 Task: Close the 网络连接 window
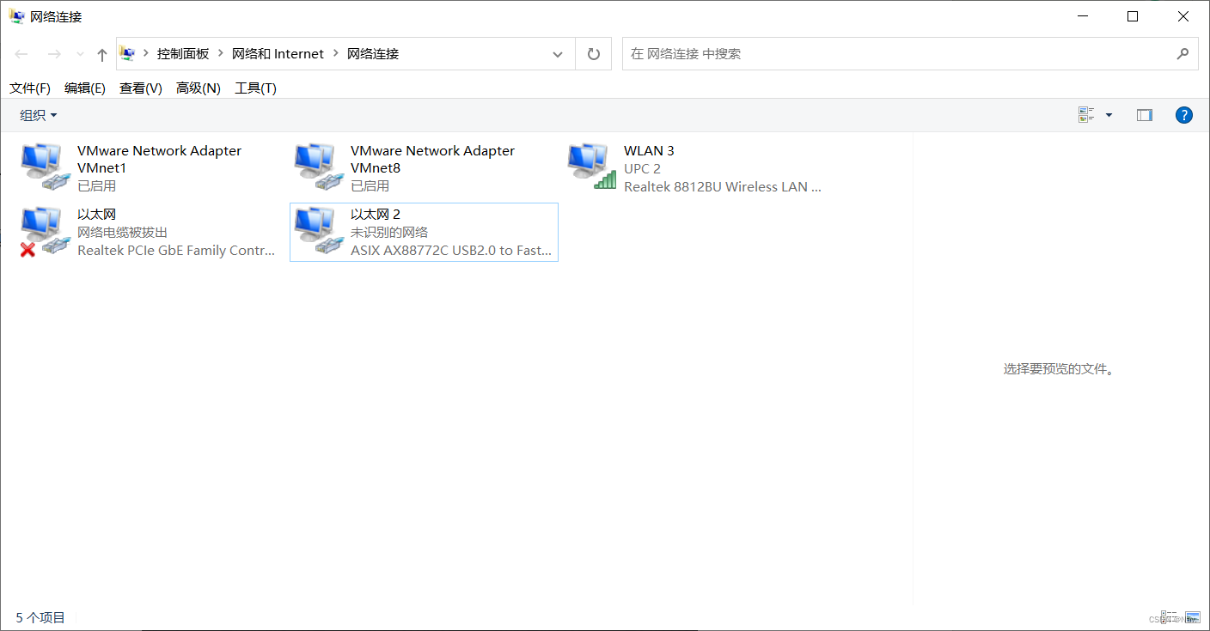point(1182,16)
